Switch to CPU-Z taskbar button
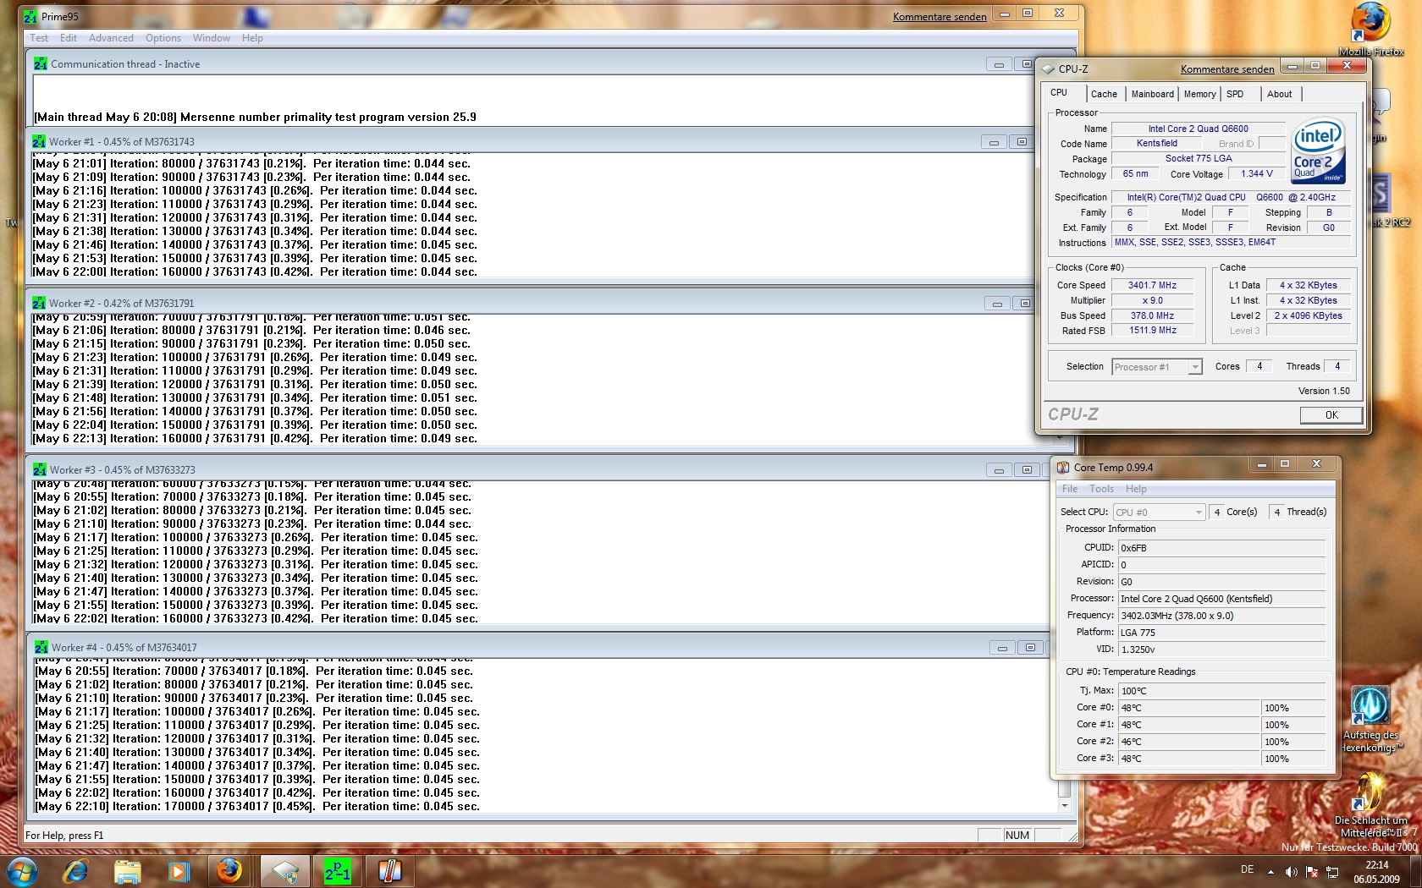1422x888 pixels. (x=285, y=871)
